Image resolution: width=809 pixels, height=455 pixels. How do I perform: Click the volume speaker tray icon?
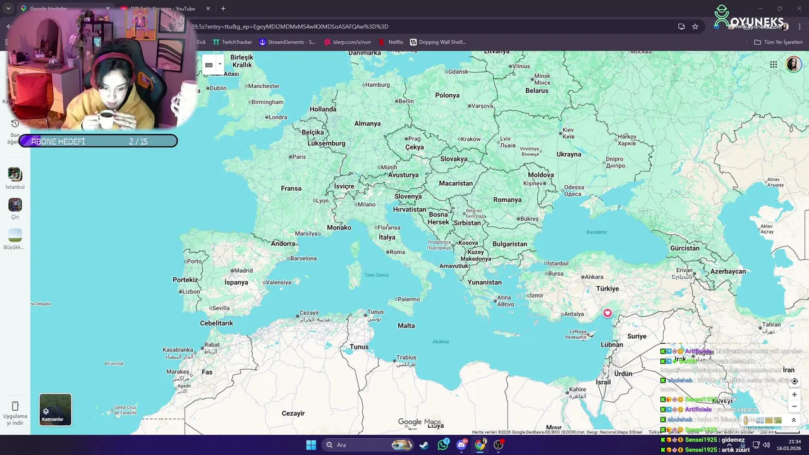coord(766,445)
